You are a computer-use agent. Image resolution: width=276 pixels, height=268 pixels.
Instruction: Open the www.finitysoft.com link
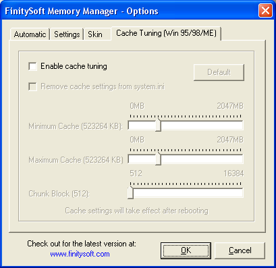(80, 254)
